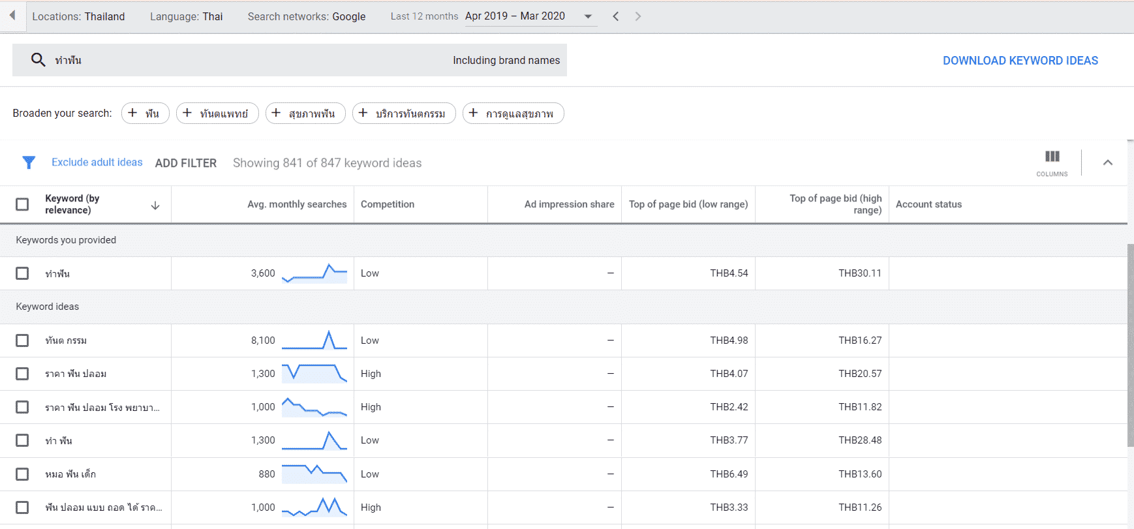This screenshot has width=1134, height=529.
Task: Add ทันตแพทย์ to broaden search
Action: click(217, 113)
